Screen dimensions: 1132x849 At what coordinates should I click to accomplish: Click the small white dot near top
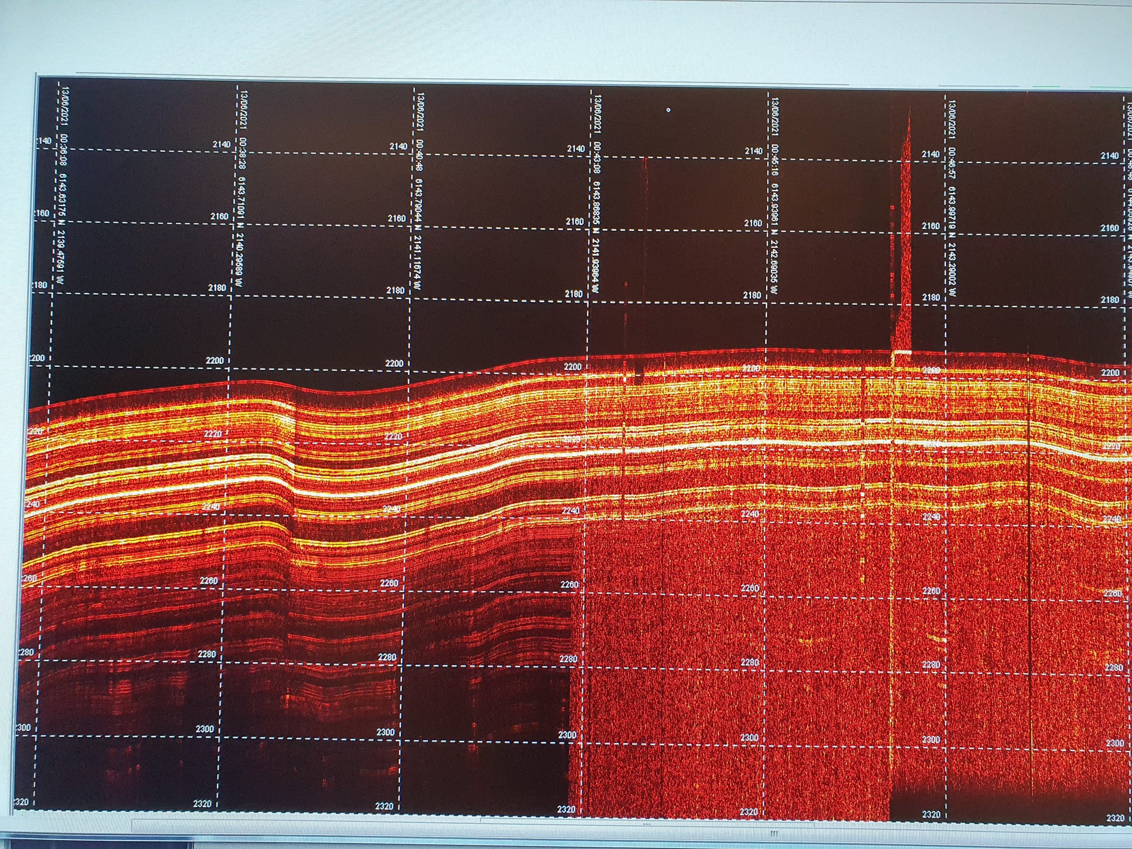[x=668, y=110]
